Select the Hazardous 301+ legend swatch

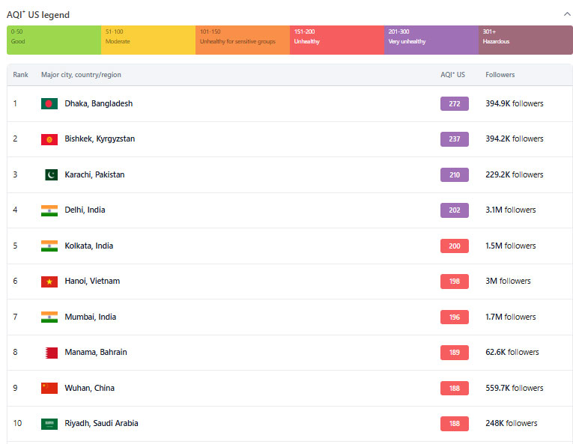pyautogui.click(x=526, y=40)
